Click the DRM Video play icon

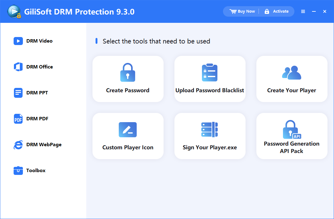(18, 41)
